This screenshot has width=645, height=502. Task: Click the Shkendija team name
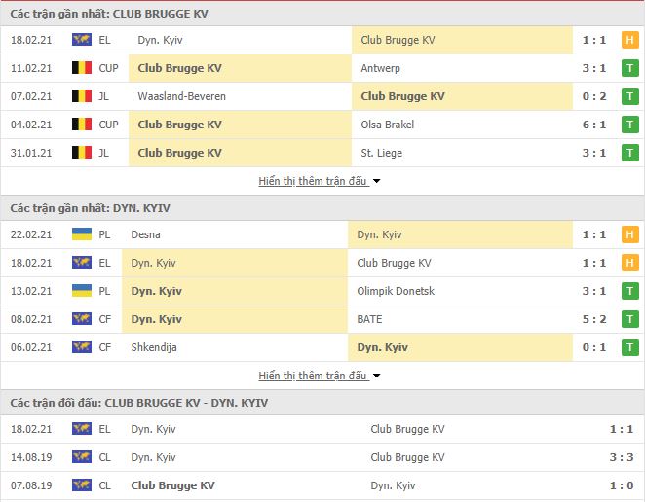point(154,347)
